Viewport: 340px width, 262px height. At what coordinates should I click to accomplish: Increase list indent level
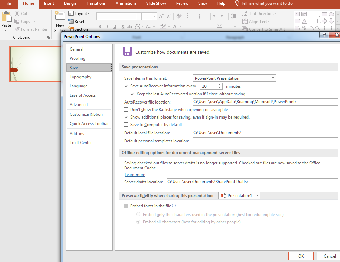click(223, 16)
